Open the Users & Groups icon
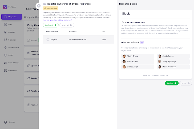Viewport: 194px width, 129px height. pyautogui.click(x=6, y=63)
